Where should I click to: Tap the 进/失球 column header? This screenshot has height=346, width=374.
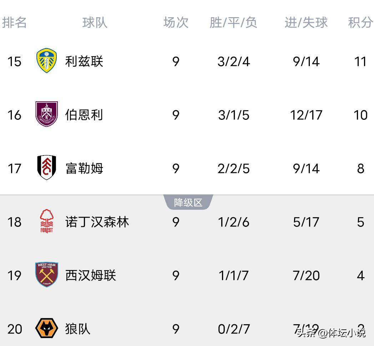tap(306, 22)
